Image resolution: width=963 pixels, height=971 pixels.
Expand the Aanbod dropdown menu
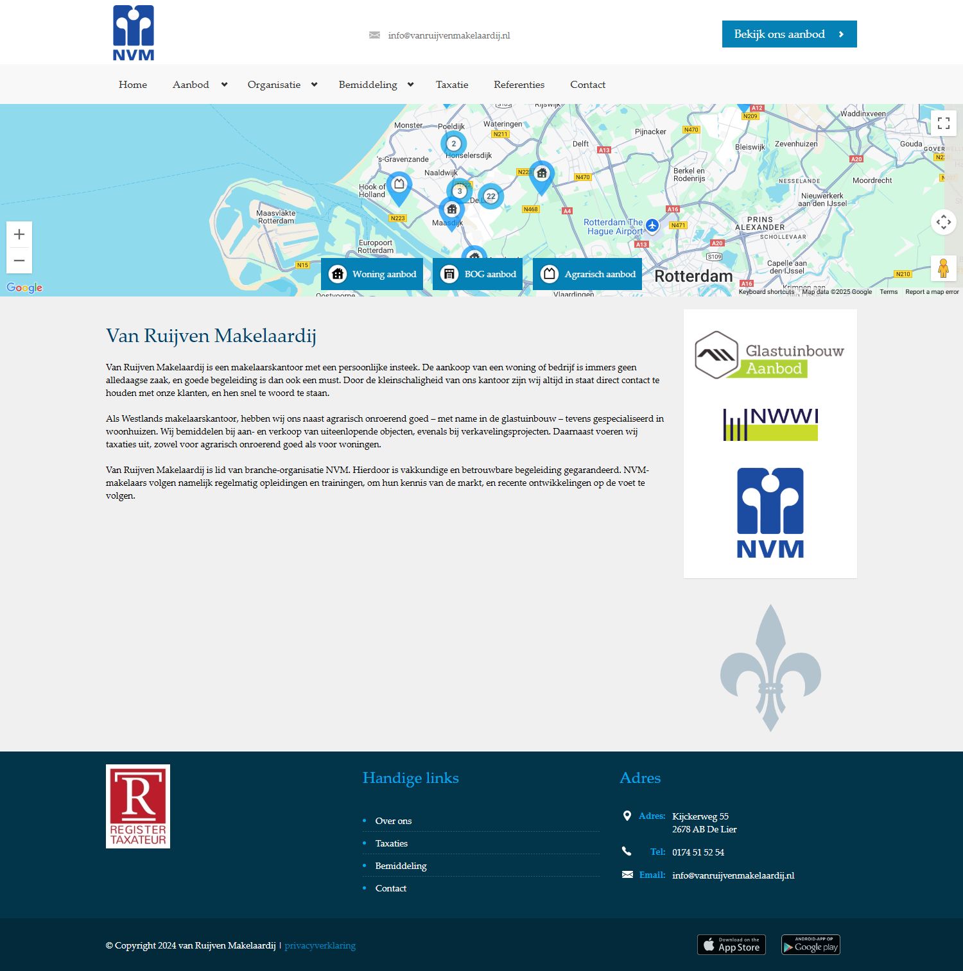(x=191, y=84)
